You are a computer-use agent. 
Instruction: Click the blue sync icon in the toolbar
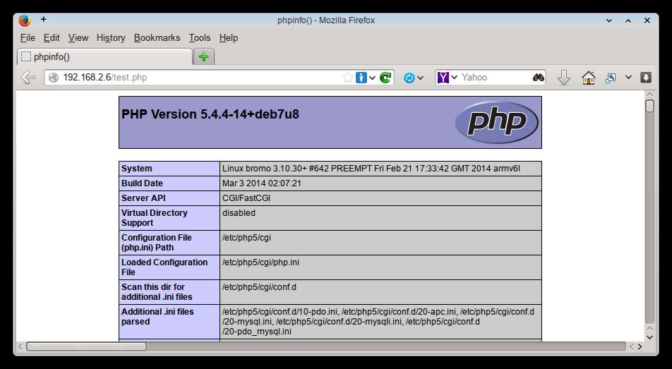click(409, 78)
